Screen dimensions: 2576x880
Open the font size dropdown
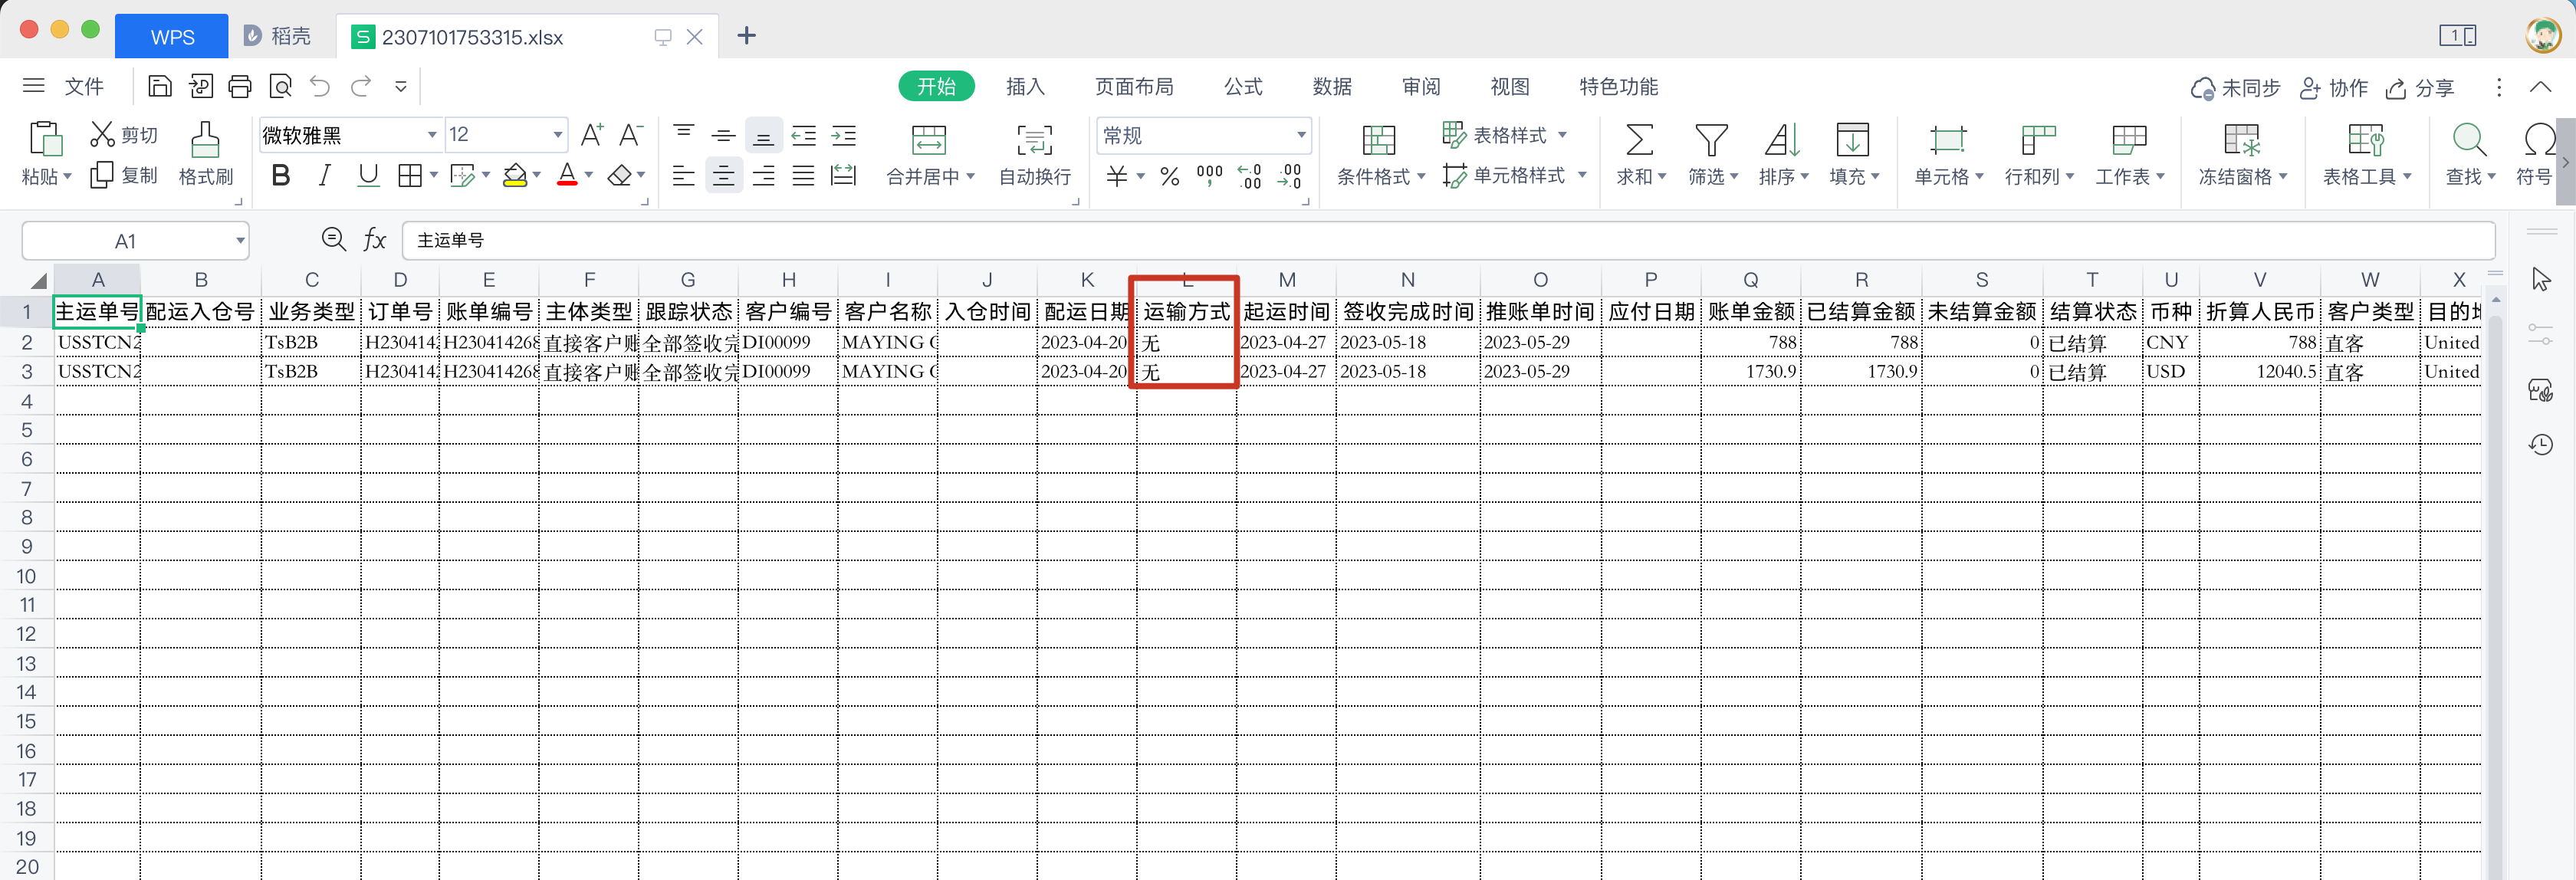click(557, 135)
